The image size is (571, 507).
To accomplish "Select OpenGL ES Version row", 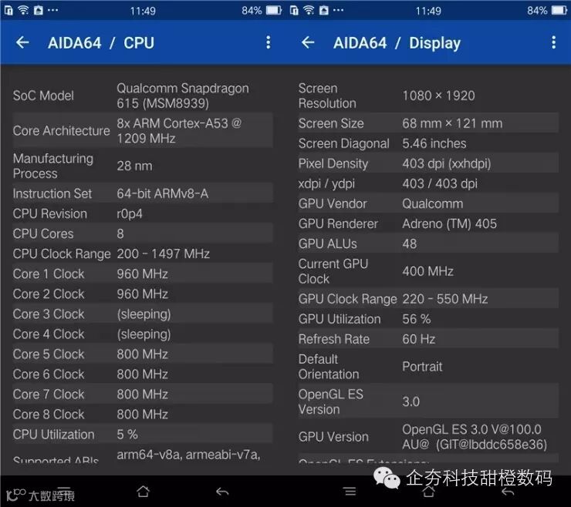I will [x=428, y=401].
